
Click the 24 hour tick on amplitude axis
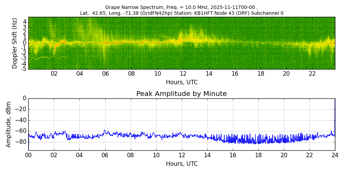pos(335,155)
